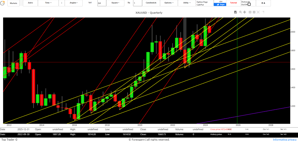Click the Low value 1614.92
The image size is (298, 141).
127,134
